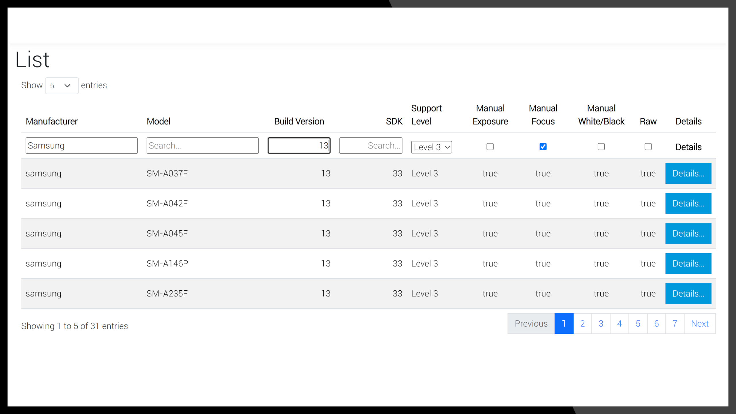Click the Manufacturer search field
This screenshot has width=736, height=414.
[x=81, y=145]
